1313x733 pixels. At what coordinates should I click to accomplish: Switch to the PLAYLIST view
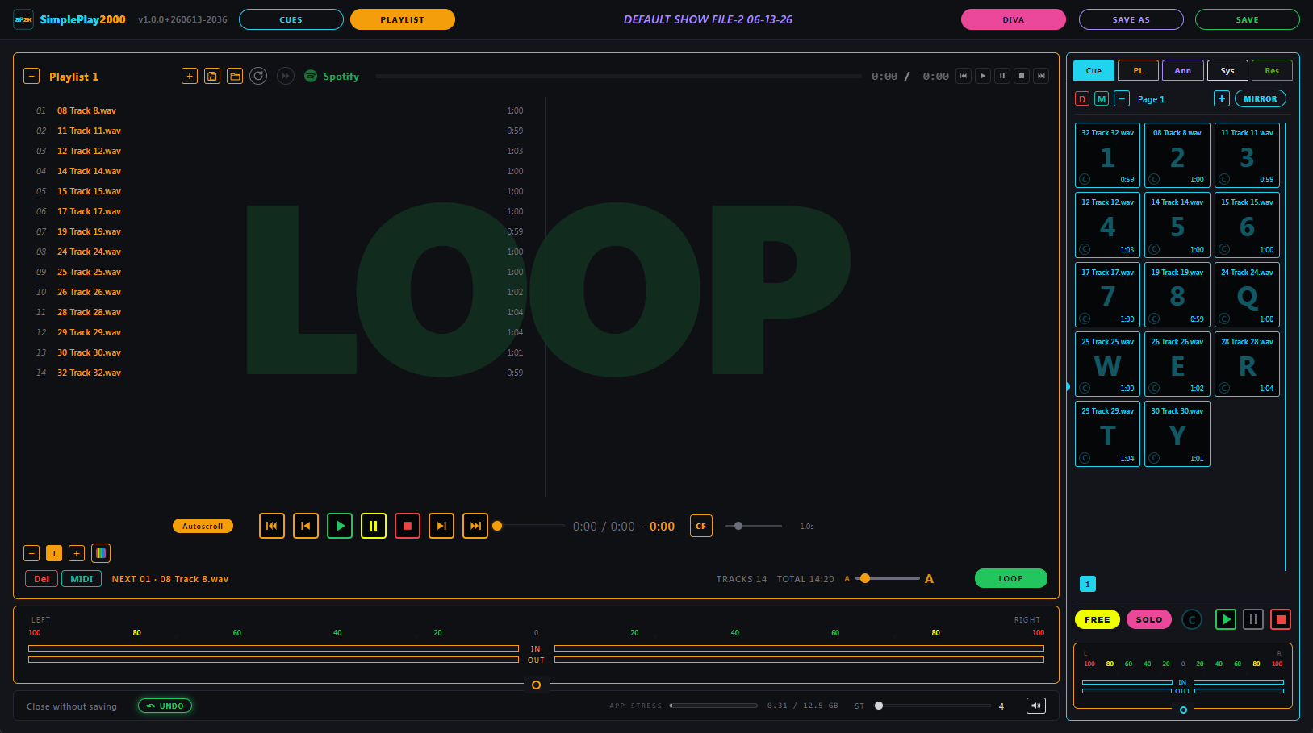(403, 19)
